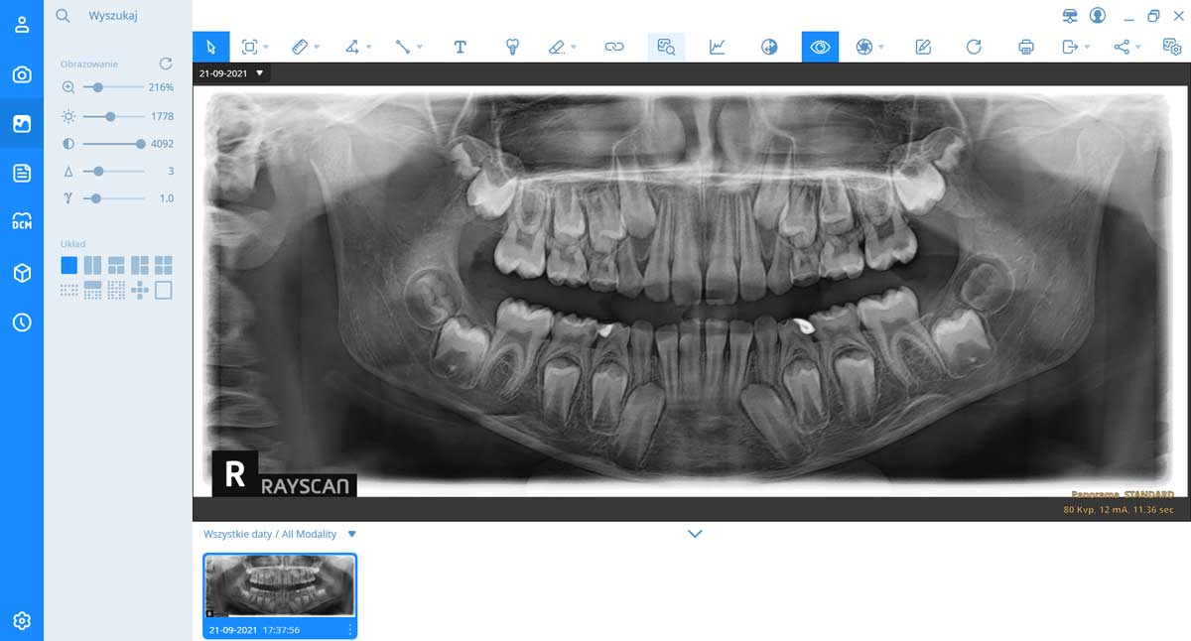This screenshot has height=641, width=1191.
Task: Open the DCM section in sidebar
Action: point(22,221)
